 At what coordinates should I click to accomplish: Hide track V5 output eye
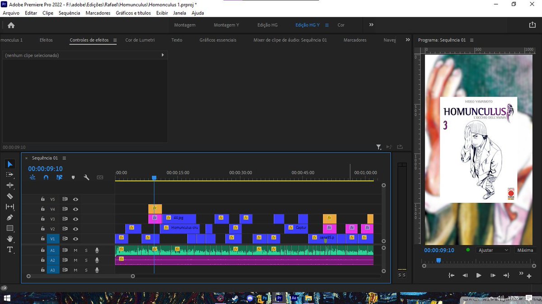coord(76,199)
